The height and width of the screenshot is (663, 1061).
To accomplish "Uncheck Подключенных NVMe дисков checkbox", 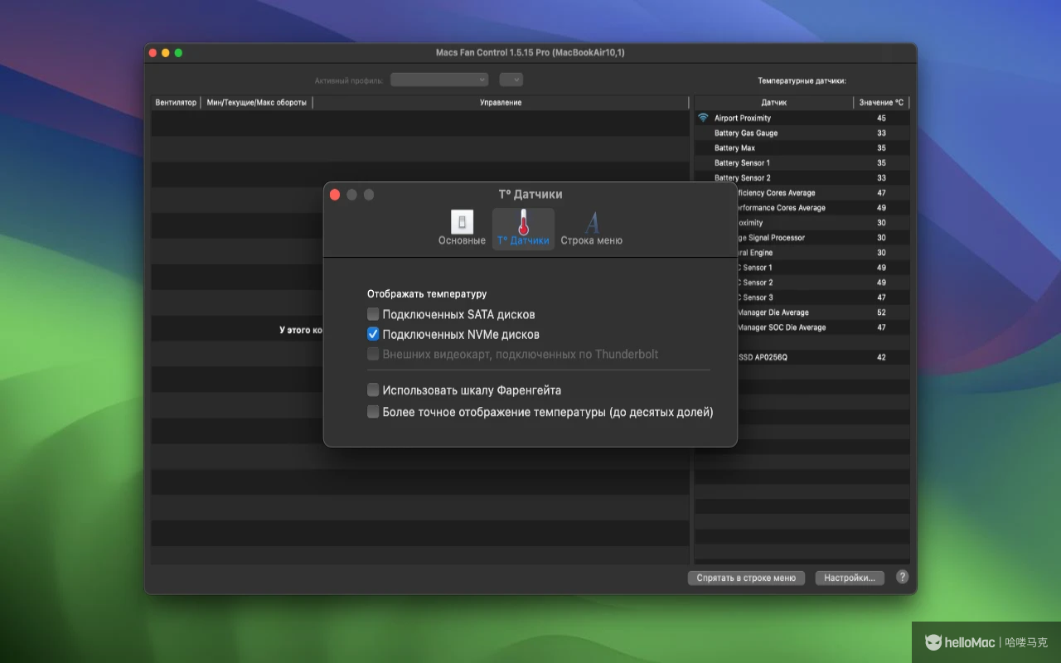I will [x=373, y=335].
